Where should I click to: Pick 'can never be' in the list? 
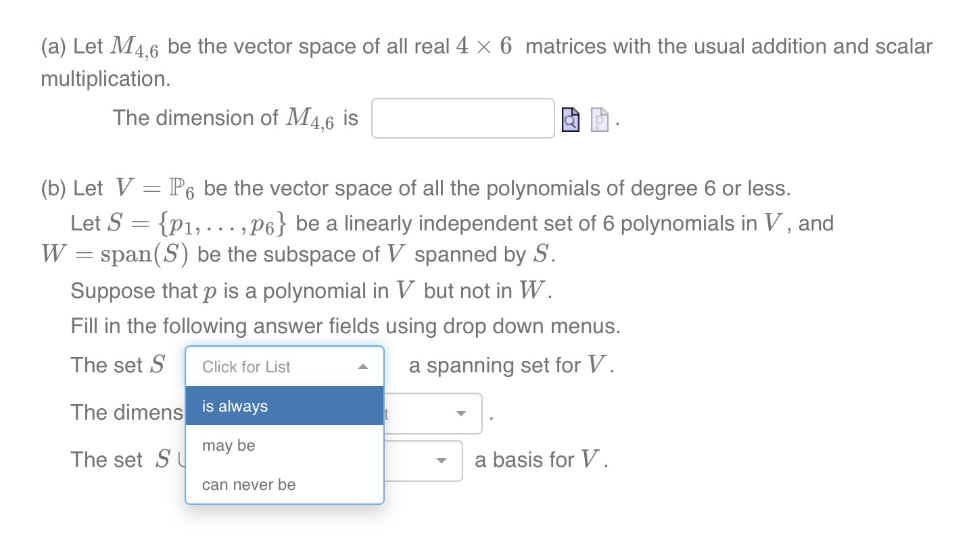tap(285, 485)
